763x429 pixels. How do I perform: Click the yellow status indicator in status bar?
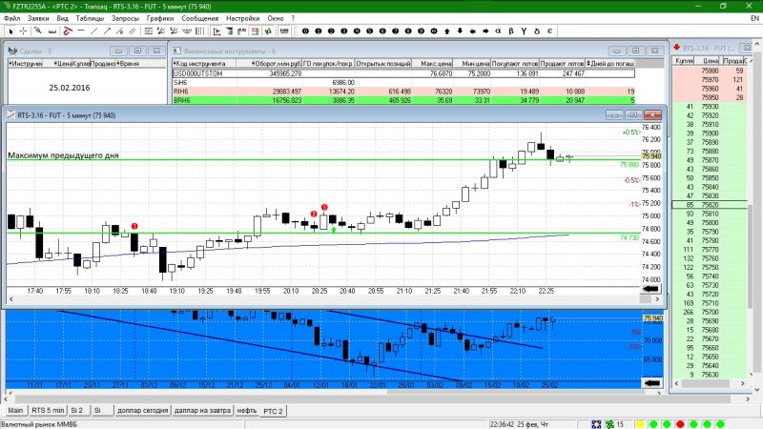pos(640,424)
